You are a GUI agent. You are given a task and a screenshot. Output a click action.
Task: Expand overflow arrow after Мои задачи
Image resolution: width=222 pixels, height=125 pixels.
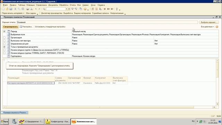pyautogui.click(x=37, y=14)
